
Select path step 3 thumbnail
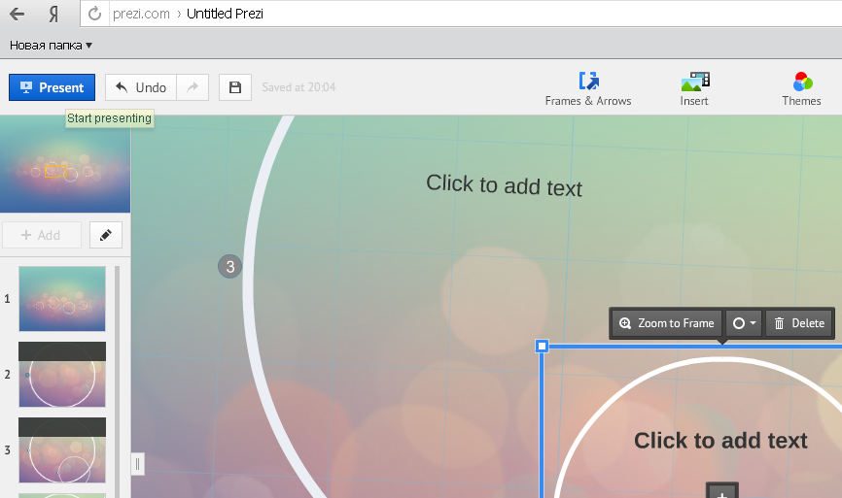pyautogui.click(x=62, y=450)
